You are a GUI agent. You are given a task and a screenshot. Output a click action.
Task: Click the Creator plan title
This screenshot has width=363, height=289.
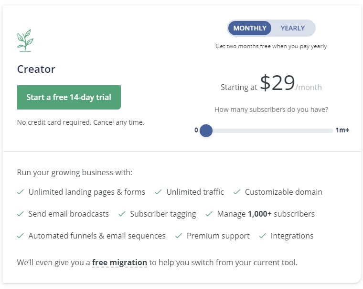tap(36, 69)
